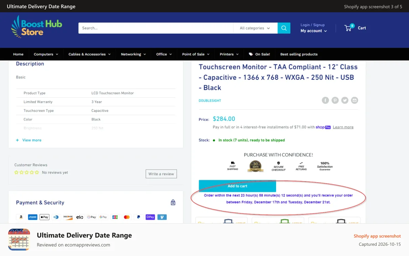Share product on Twitter

345,100
